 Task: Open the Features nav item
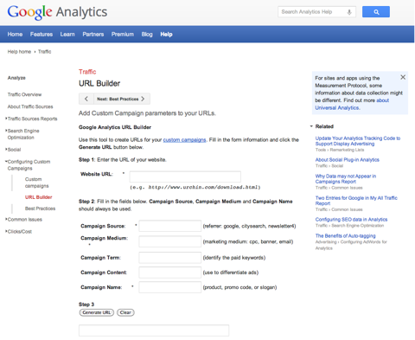click(41, 35)
